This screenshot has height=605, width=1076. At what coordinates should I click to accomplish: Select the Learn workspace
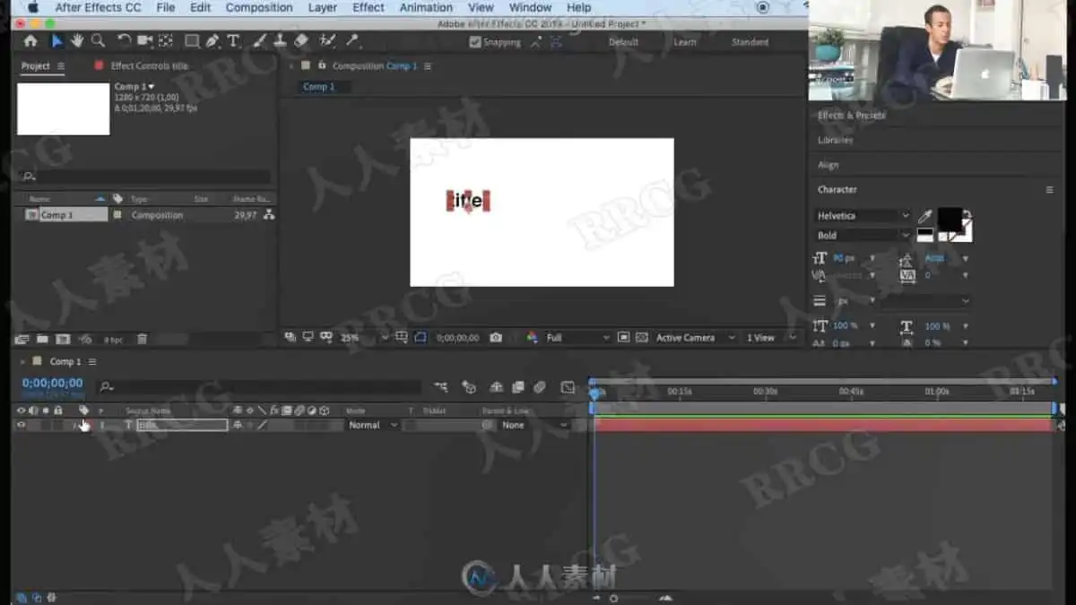click(x=685, y=42)
